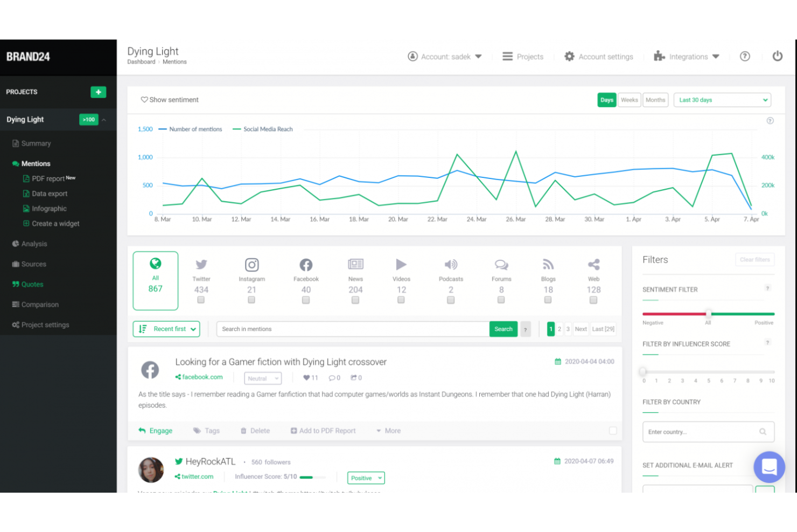Go to the Next page of mentions
This screenshot has width=797, height=532.
(x=581, y=329)
